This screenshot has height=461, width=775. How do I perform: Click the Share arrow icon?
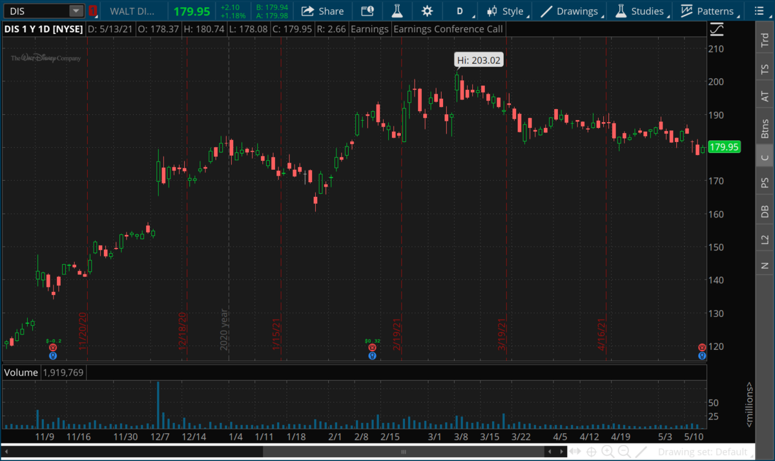coord(308,11)
